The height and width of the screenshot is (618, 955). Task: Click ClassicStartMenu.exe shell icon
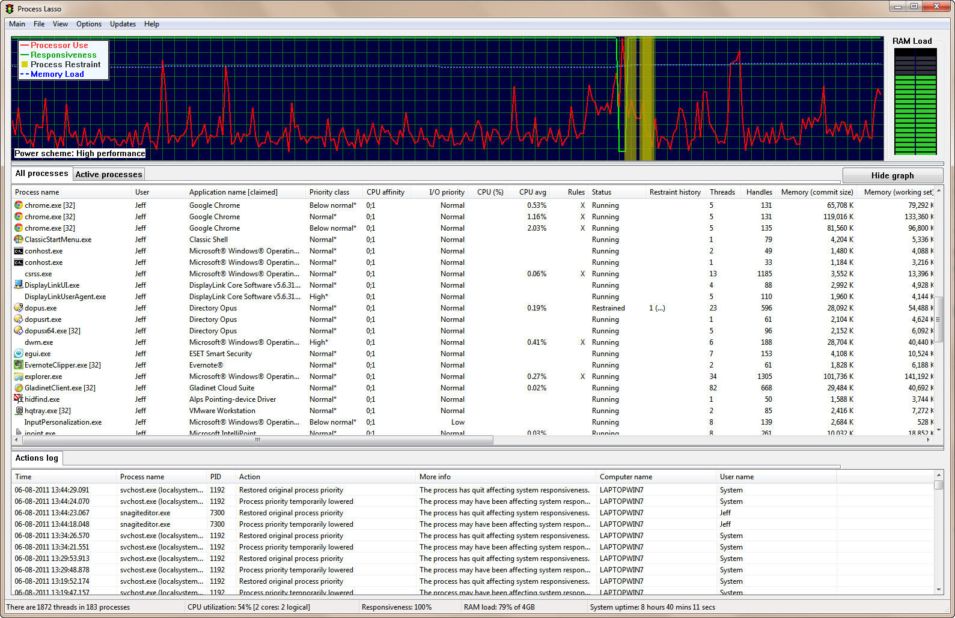(19, 240)
